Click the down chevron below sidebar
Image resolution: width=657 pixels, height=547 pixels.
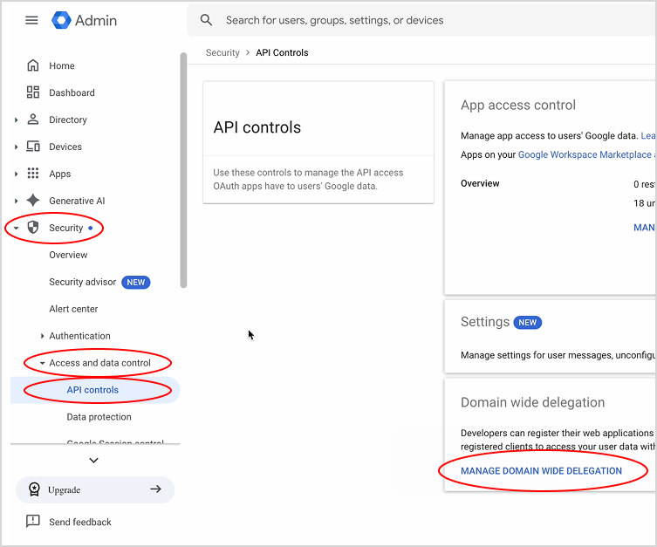[x=94, y=461]
